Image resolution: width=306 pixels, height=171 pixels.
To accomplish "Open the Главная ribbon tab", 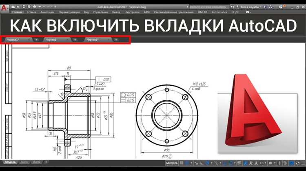I will (17, 12).
